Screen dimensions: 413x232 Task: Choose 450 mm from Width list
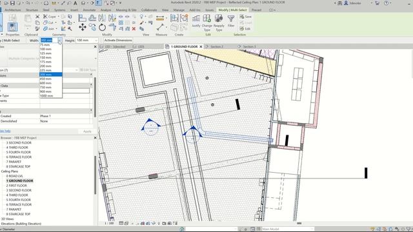point(51,79)
